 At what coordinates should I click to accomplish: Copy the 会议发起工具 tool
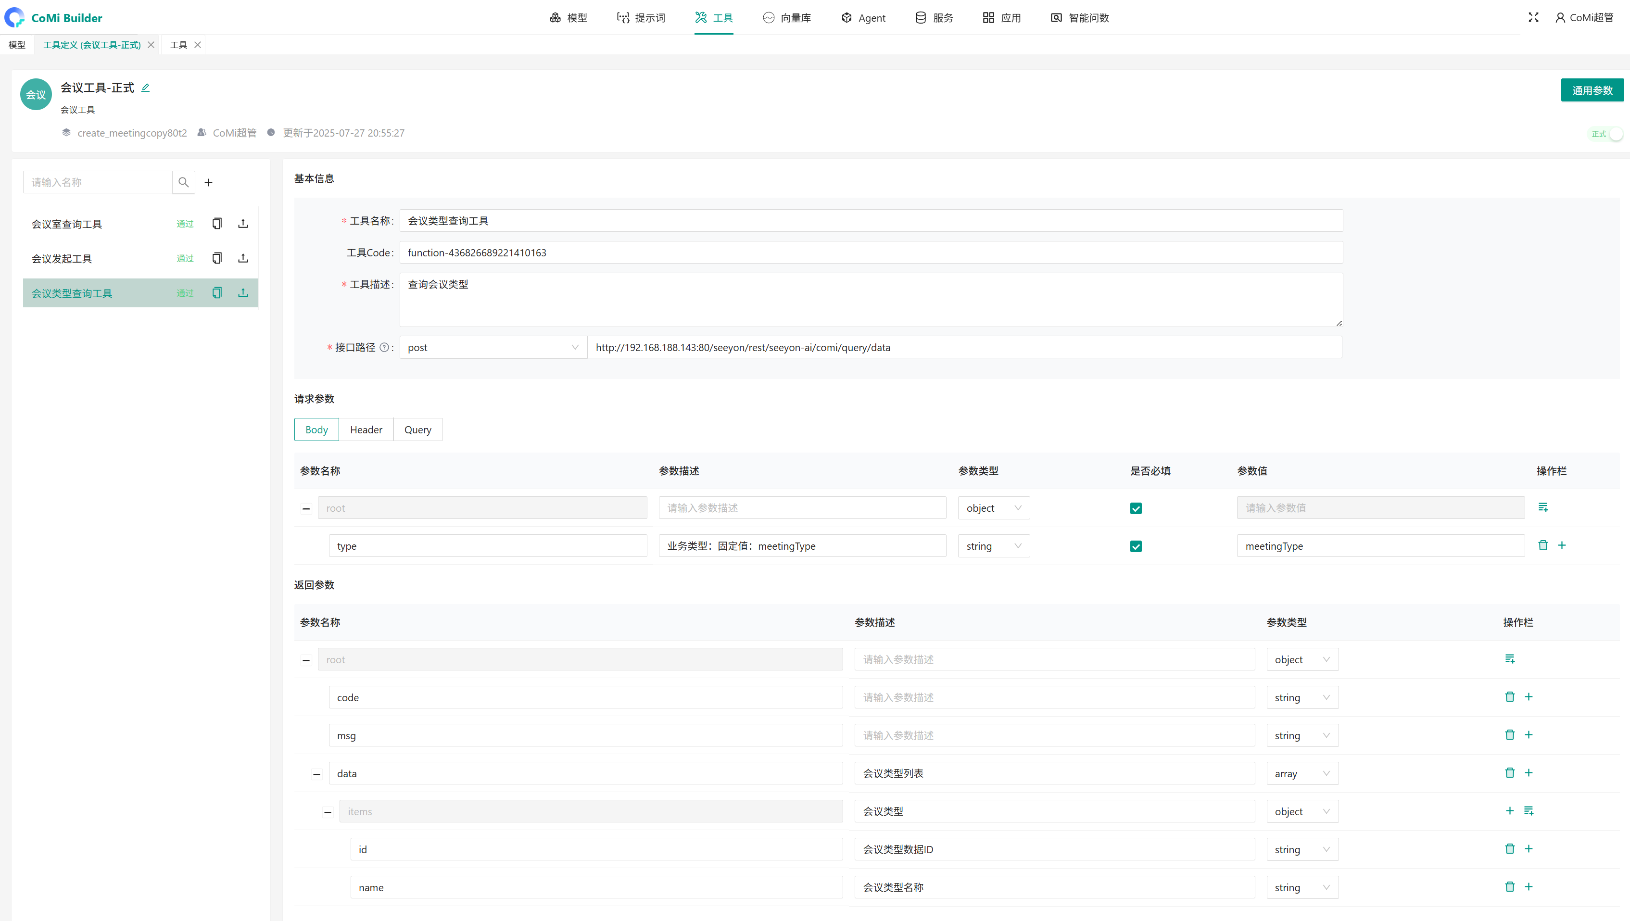click(x=217, y=258)
